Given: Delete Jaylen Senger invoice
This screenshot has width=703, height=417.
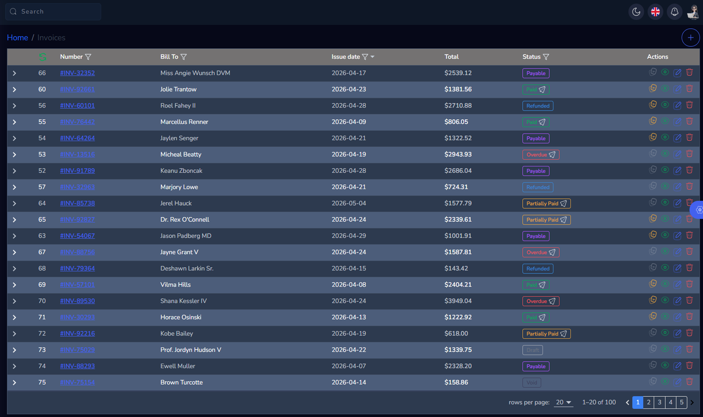Looking at the screenshot, I should 690,138.
